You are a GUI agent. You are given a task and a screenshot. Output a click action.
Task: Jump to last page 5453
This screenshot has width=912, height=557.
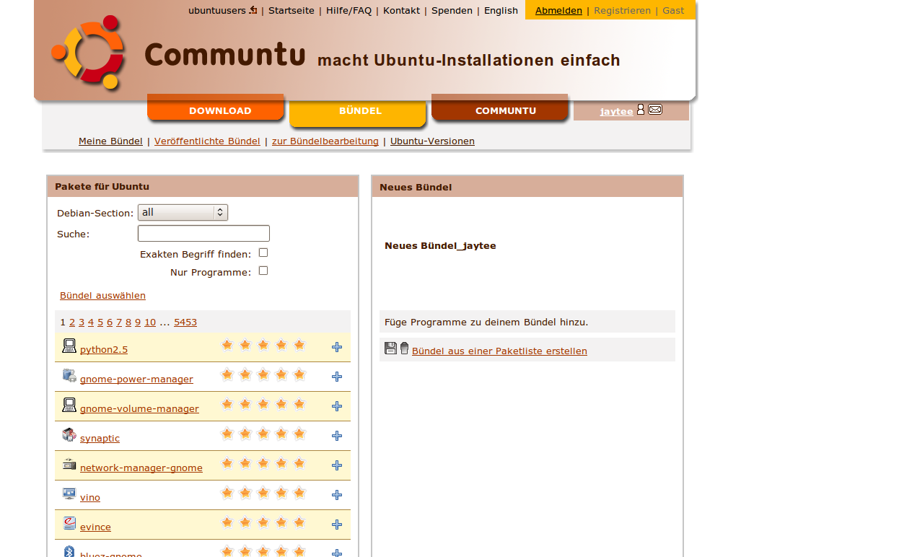pos(185,322)
